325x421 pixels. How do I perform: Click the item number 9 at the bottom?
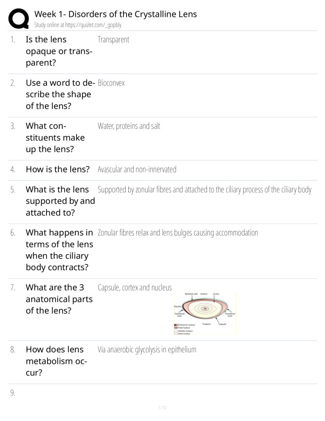[x=13, y=393]
